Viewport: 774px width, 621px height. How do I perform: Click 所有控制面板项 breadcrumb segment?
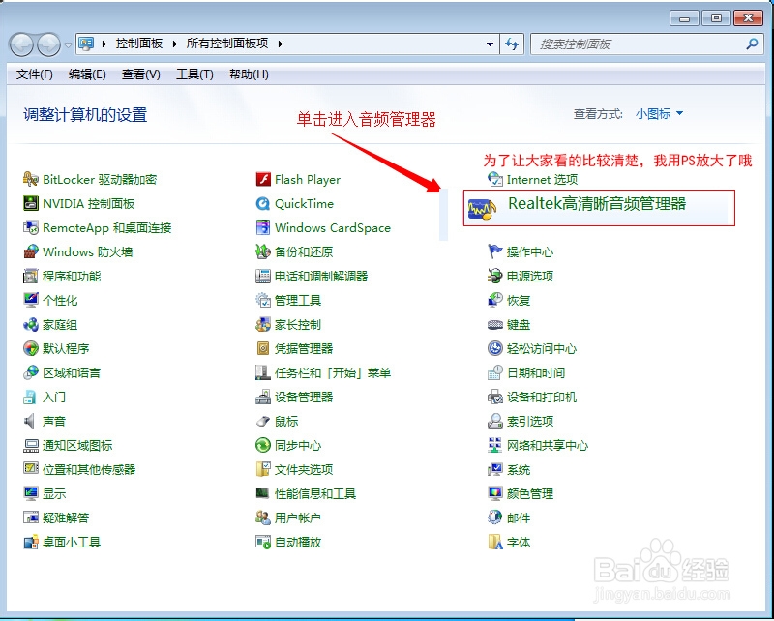coord(227,44)
